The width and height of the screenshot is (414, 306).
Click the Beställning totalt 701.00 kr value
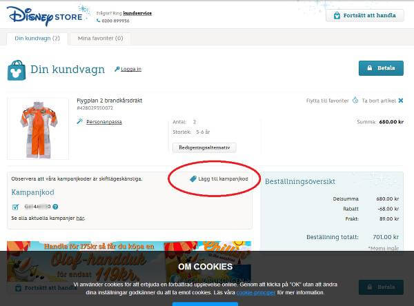(x=386, y=237)
